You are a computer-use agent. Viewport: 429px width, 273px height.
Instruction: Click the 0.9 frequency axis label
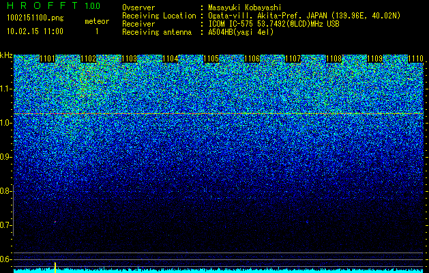pyautogui.click(x=5, y=157)
